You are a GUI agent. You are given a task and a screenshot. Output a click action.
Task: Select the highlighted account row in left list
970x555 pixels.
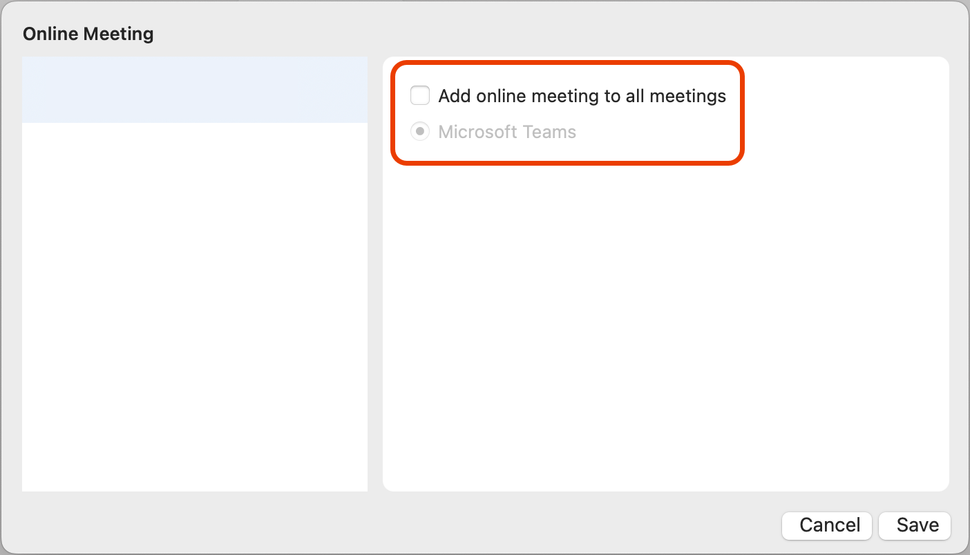[194, 90]
